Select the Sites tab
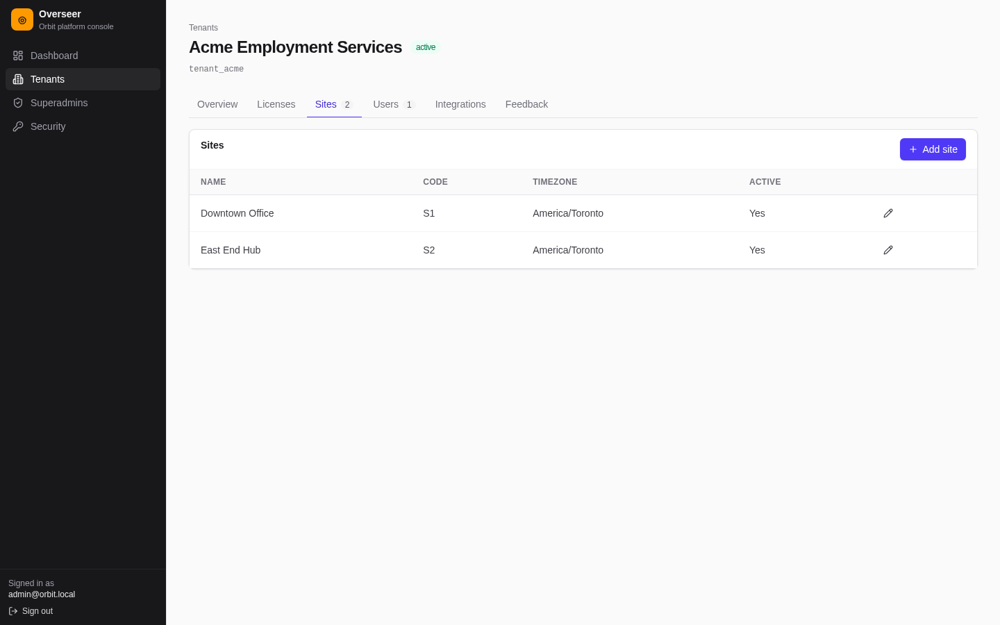Screen dimensions: 1000x625 (334, 104)
